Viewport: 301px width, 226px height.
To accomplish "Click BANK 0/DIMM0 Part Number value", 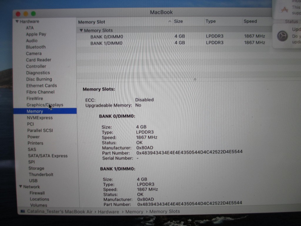I will click(x=190, y=152).
